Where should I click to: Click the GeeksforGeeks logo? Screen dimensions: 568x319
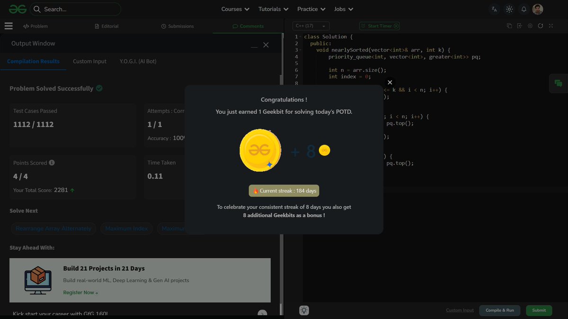tap(17, 9)
